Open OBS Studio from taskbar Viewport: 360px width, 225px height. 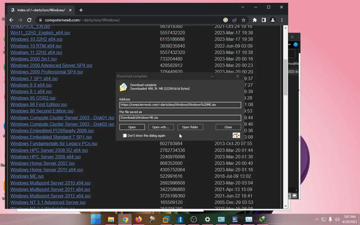[x=194, y=219]
